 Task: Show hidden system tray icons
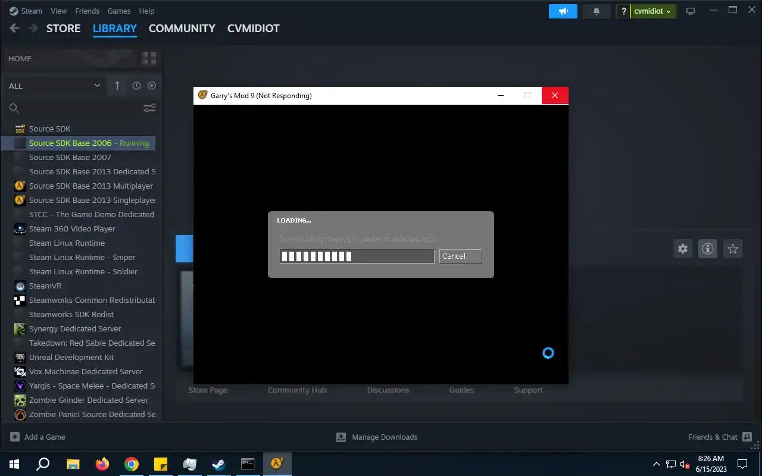point(657,464)
